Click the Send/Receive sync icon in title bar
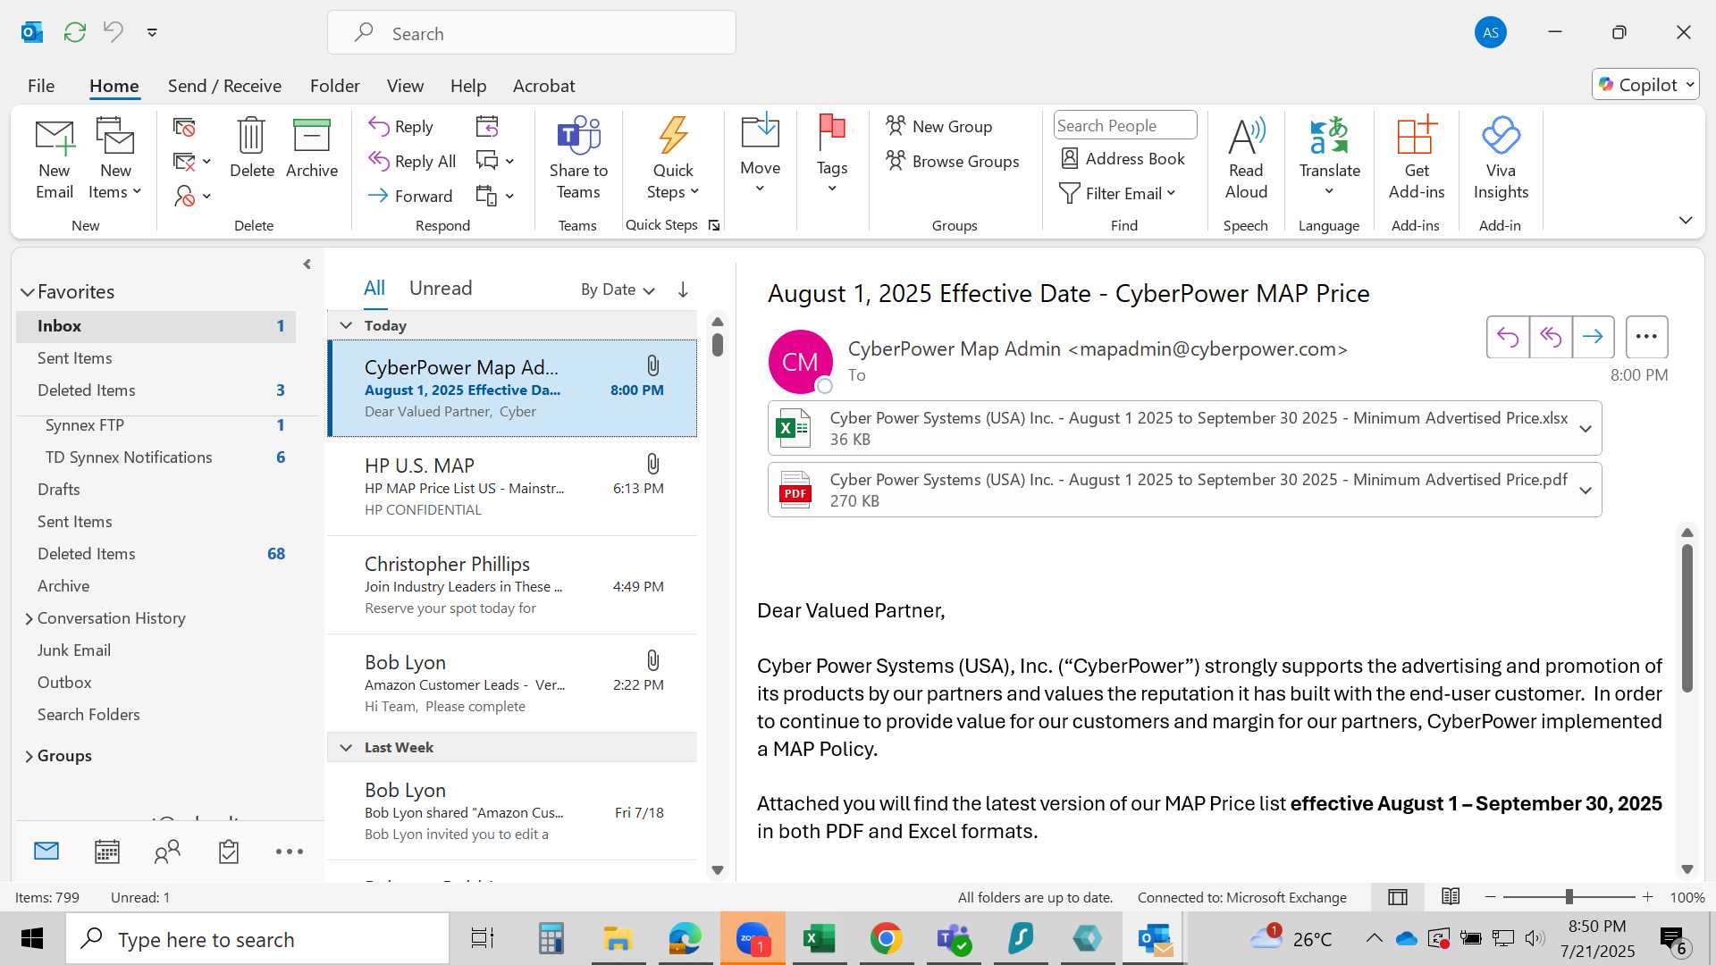 (x=75, y=32)
